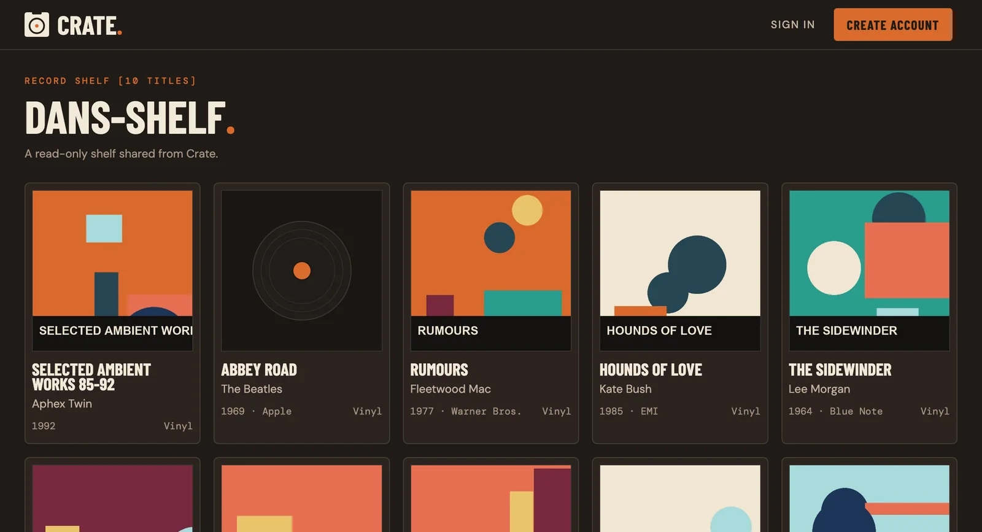Click the artist name Lee Morgan
The image size is (982, 532).
pos(819,389)
